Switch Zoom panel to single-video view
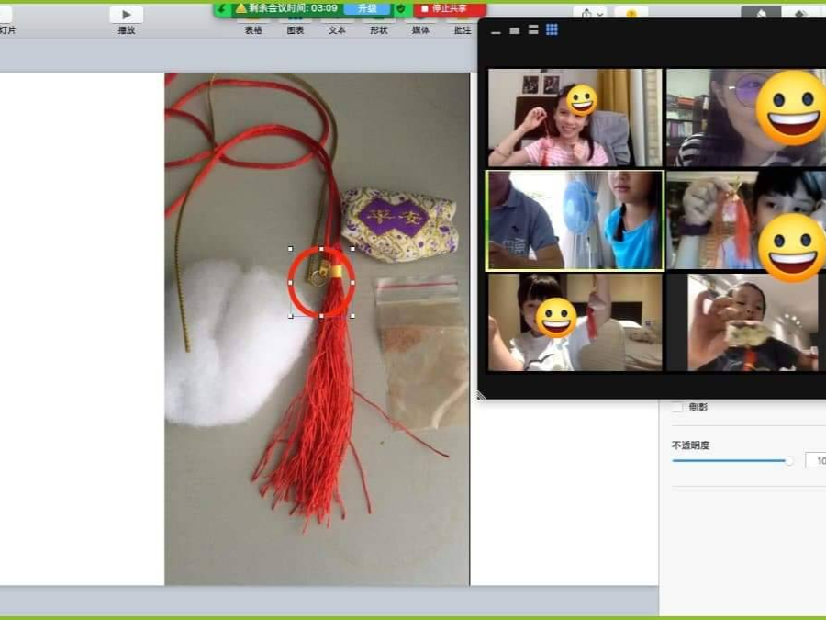The width and height of the screenshot is (826, 620). pyautogui.click(x=515, y=30)
